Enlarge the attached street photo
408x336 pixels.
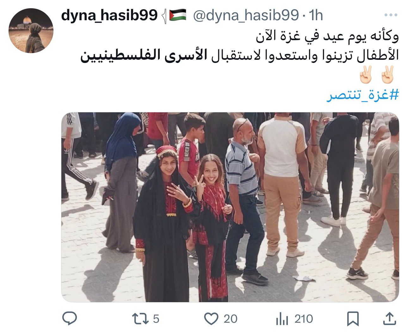230,207
